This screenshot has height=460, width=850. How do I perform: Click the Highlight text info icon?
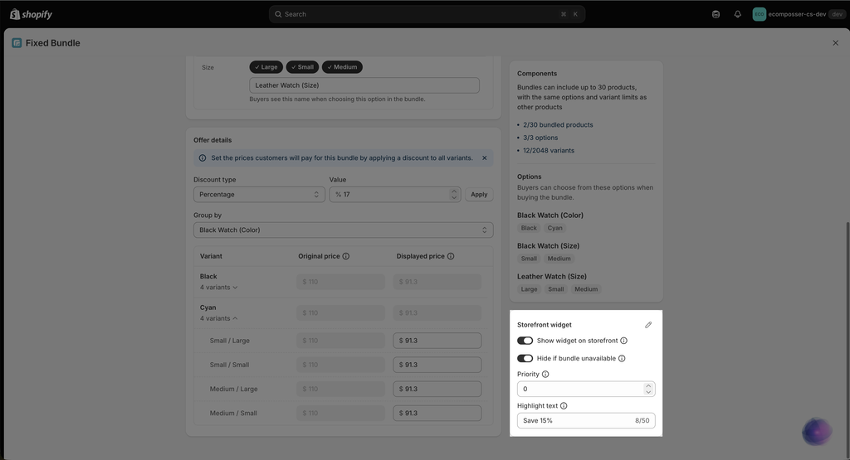click(x=564, y=406)
